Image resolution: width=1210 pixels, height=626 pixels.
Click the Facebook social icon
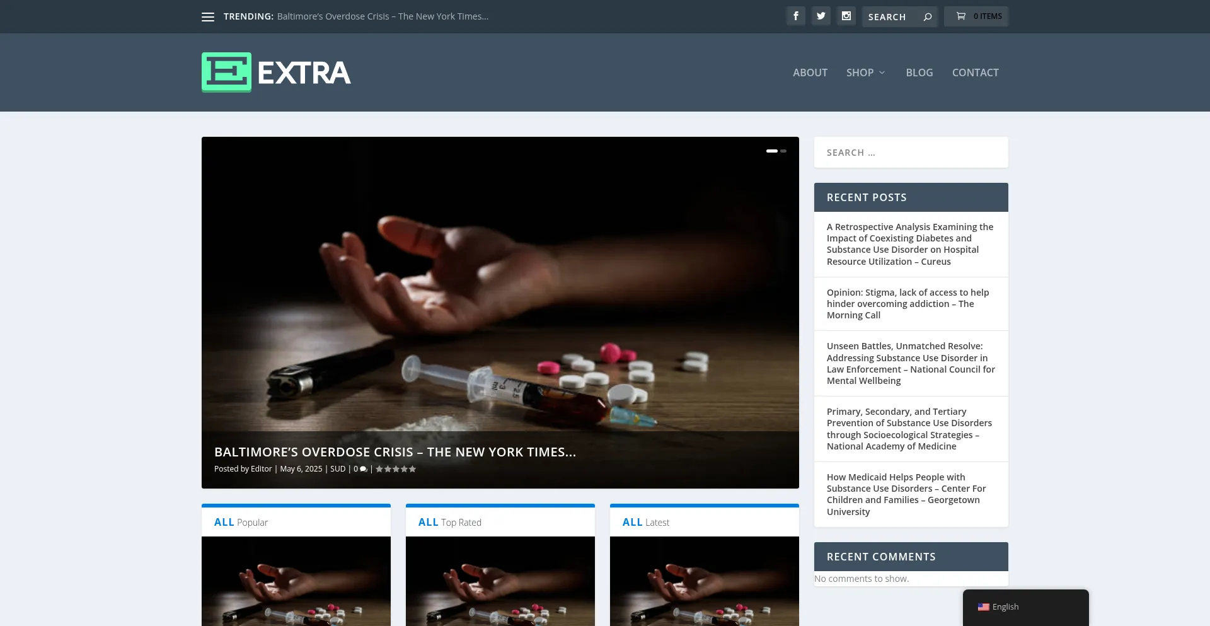(x=796, y=16)
